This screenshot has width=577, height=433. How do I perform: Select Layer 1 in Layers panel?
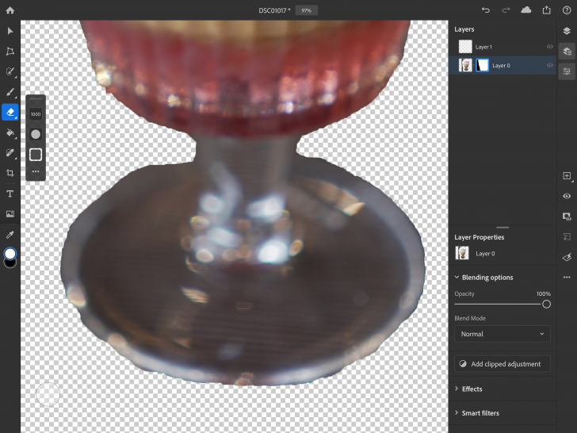[502, 47]
